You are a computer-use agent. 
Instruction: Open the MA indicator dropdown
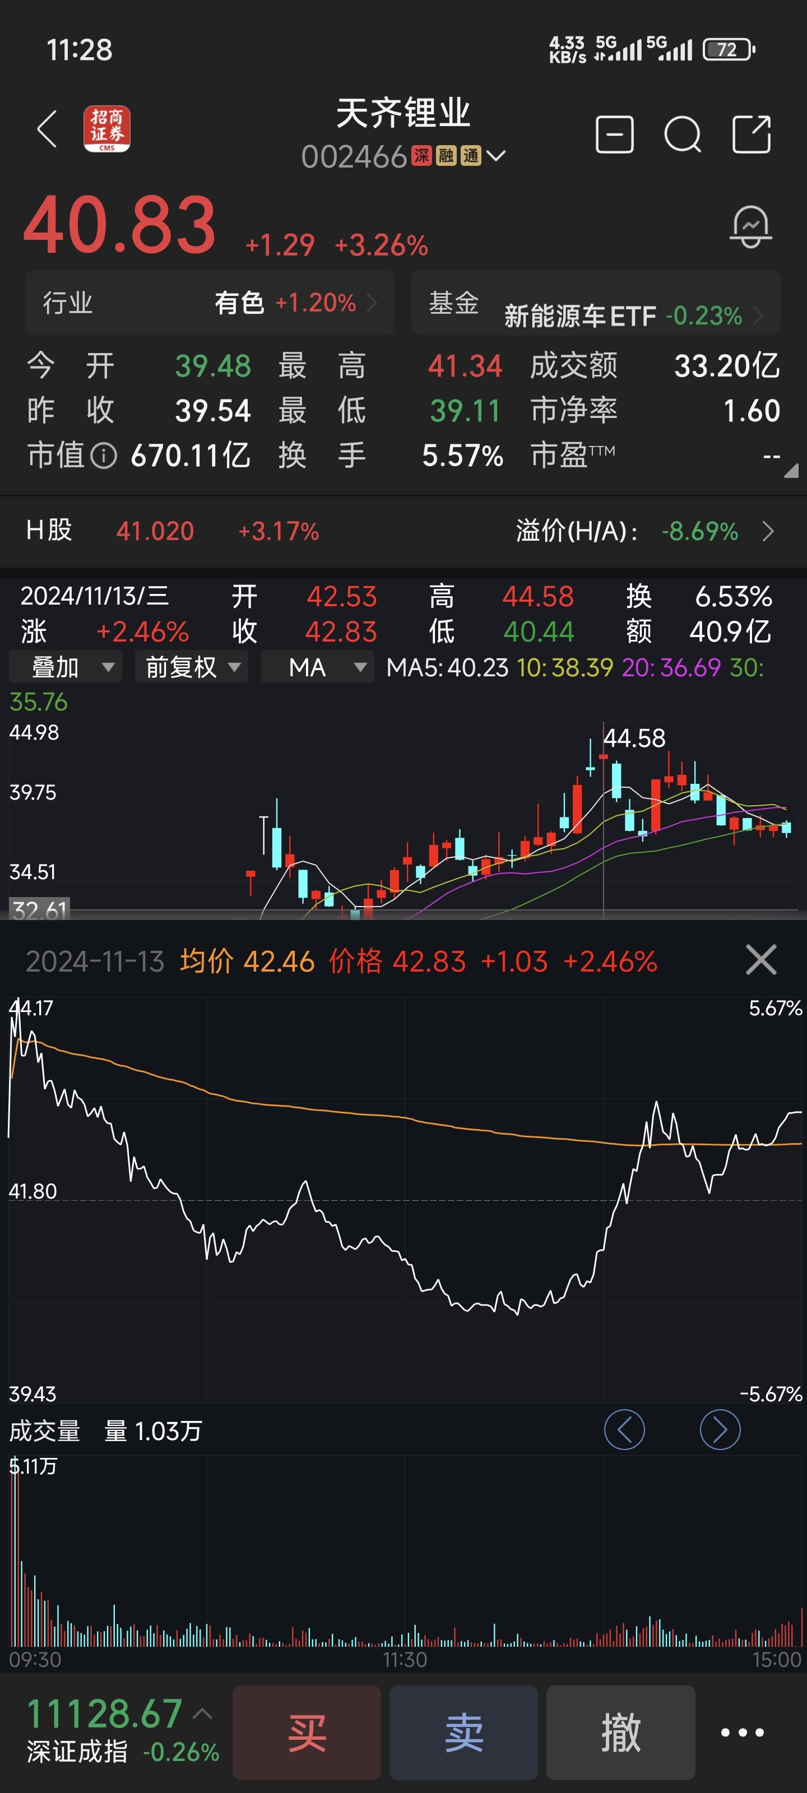point(318,667)
